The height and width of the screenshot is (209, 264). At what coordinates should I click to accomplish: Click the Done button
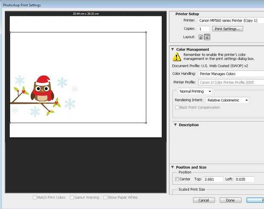230,200
